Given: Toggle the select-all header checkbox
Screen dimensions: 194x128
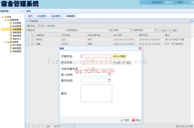Looking at the screenshot, I should tap(33, 35).
